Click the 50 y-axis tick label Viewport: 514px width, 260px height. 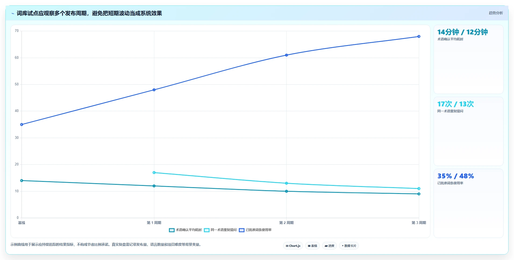coord(17,84)
